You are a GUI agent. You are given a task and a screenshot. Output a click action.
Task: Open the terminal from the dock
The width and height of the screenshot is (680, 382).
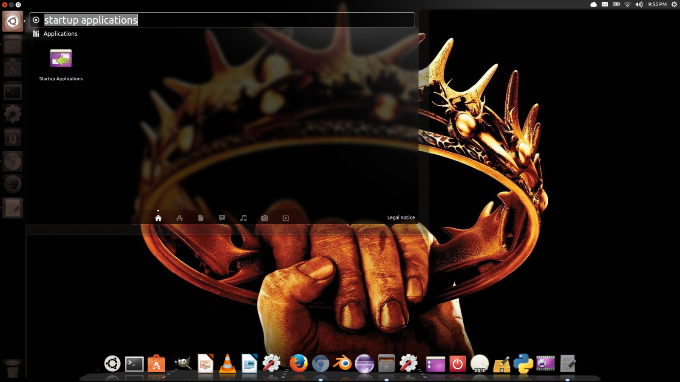tap(134, 364)
